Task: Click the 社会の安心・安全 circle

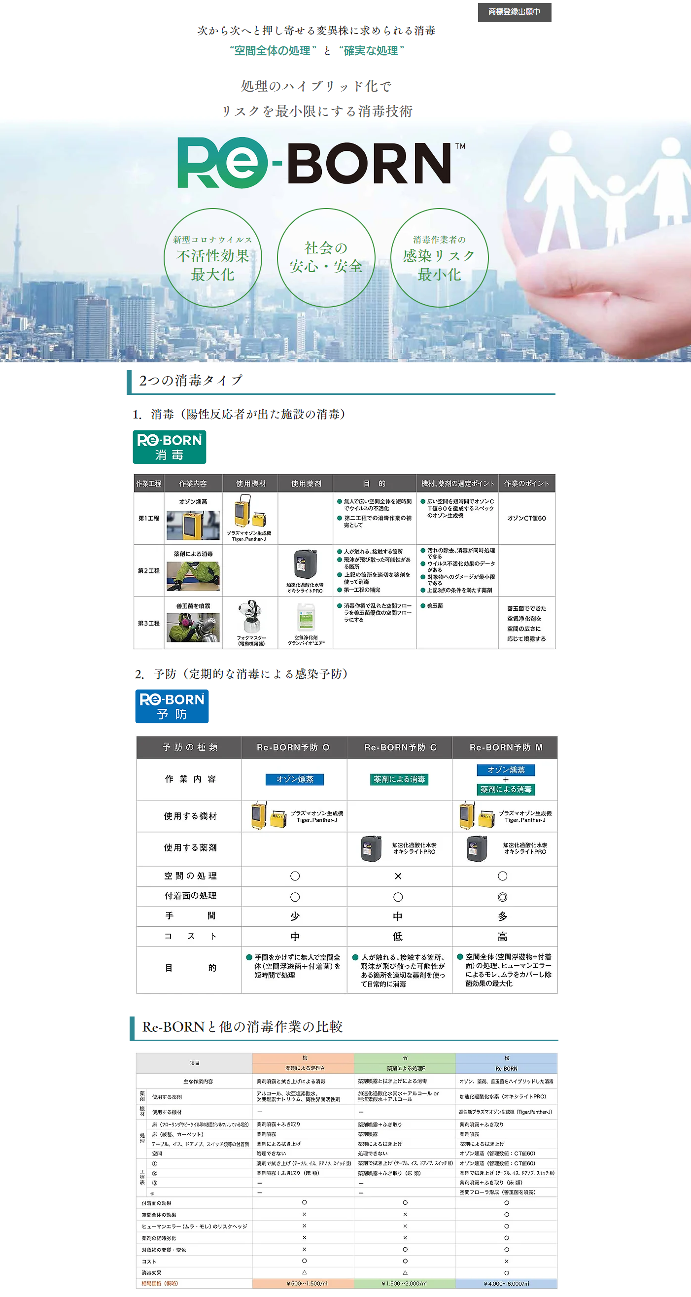Action: (326, 258)
